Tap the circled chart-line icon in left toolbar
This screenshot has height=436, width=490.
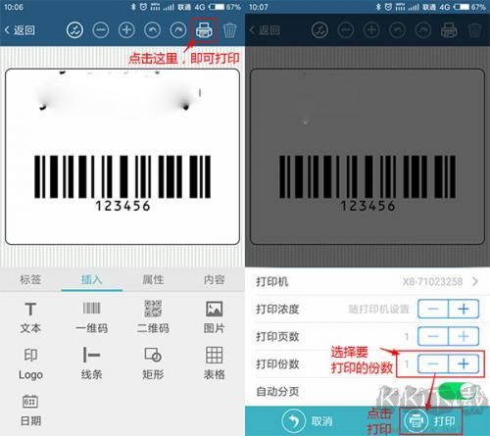point(74,30)
